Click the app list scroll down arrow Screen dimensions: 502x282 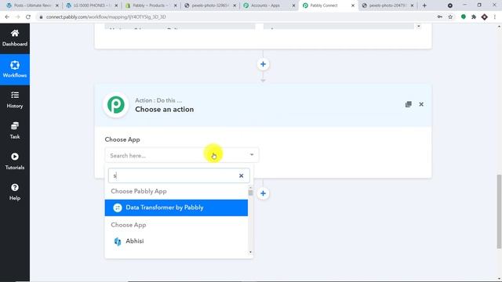(x=250, y=252)
